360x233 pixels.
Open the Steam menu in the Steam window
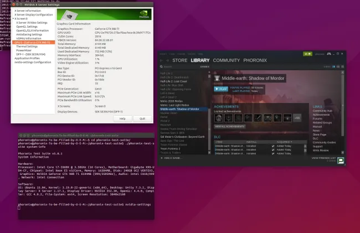163,54
